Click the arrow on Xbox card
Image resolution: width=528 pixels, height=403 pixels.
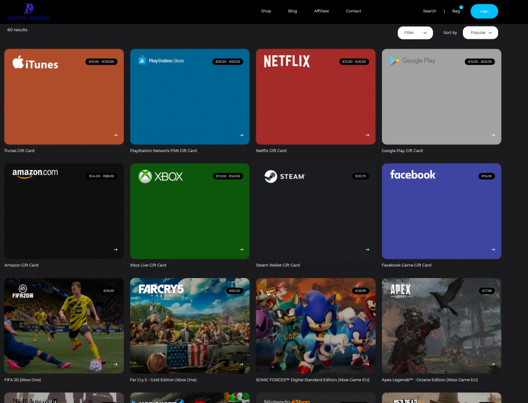tap(241, 249)
